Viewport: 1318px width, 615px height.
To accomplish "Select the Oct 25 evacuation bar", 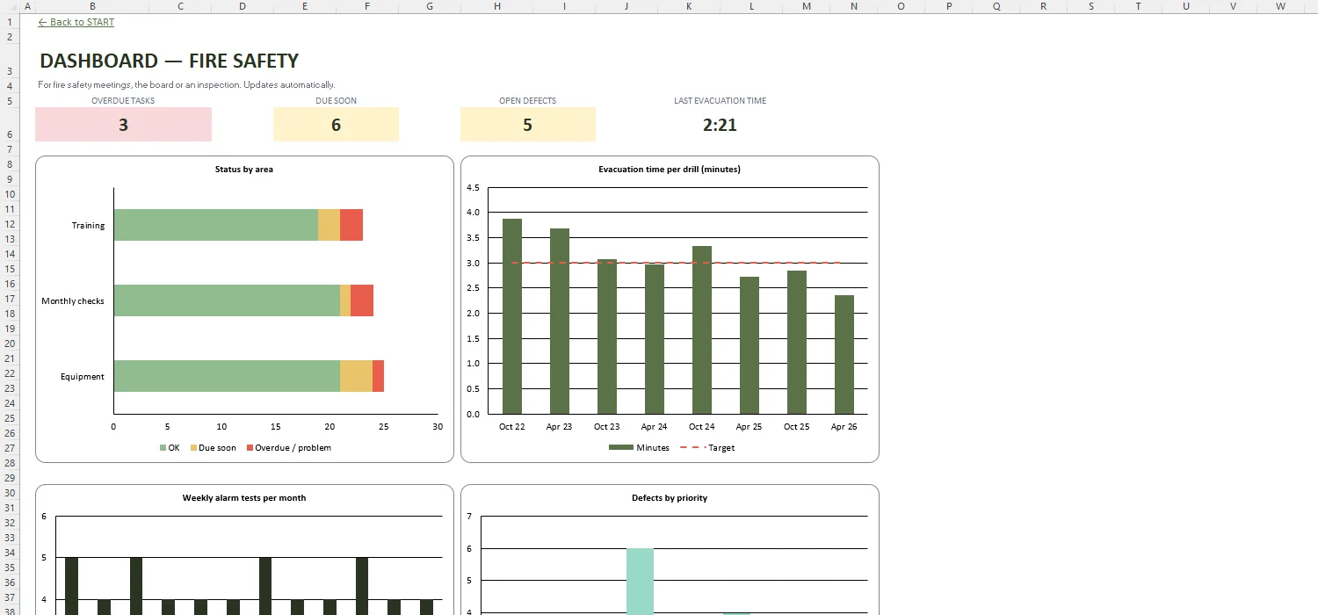I will [x=797, y=343].
